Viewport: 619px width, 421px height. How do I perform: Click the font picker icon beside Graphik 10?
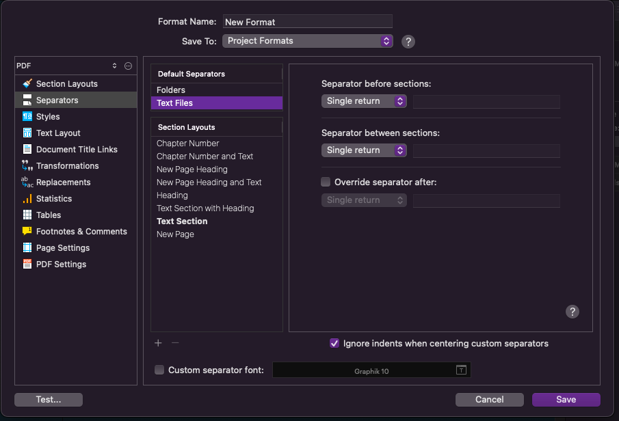tap(461, 370)
